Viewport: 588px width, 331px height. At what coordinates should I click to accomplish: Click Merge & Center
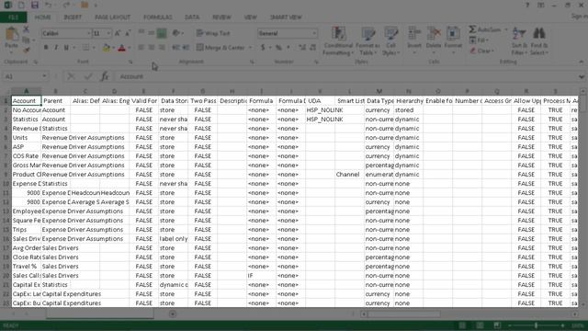[220, 48]
